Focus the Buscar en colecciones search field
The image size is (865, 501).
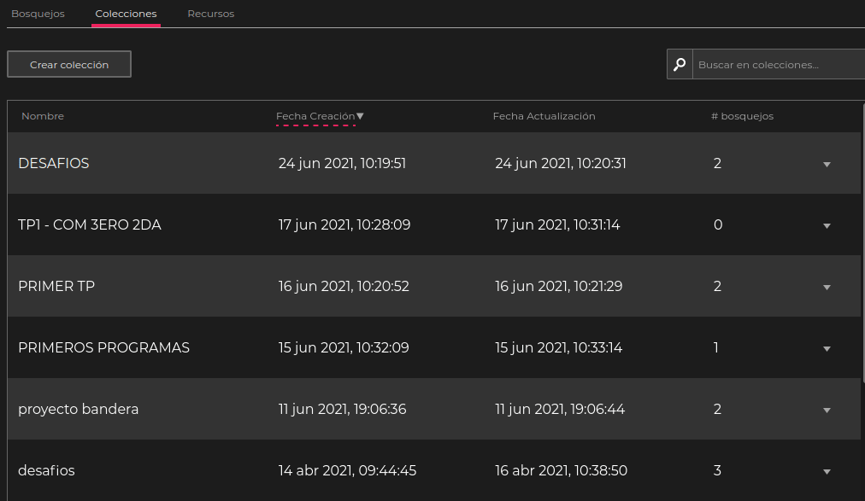tap(778, 65)
